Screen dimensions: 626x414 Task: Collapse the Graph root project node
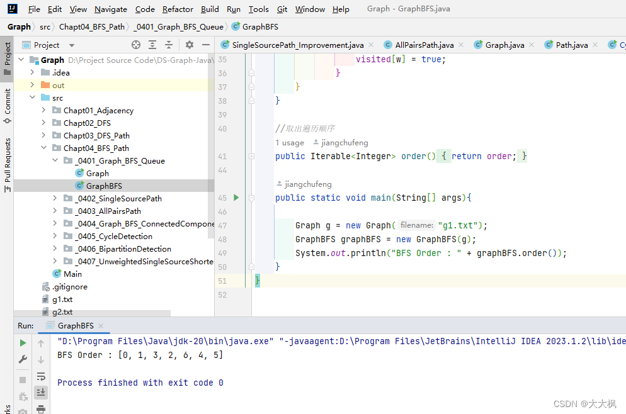[x=21, y=59]
